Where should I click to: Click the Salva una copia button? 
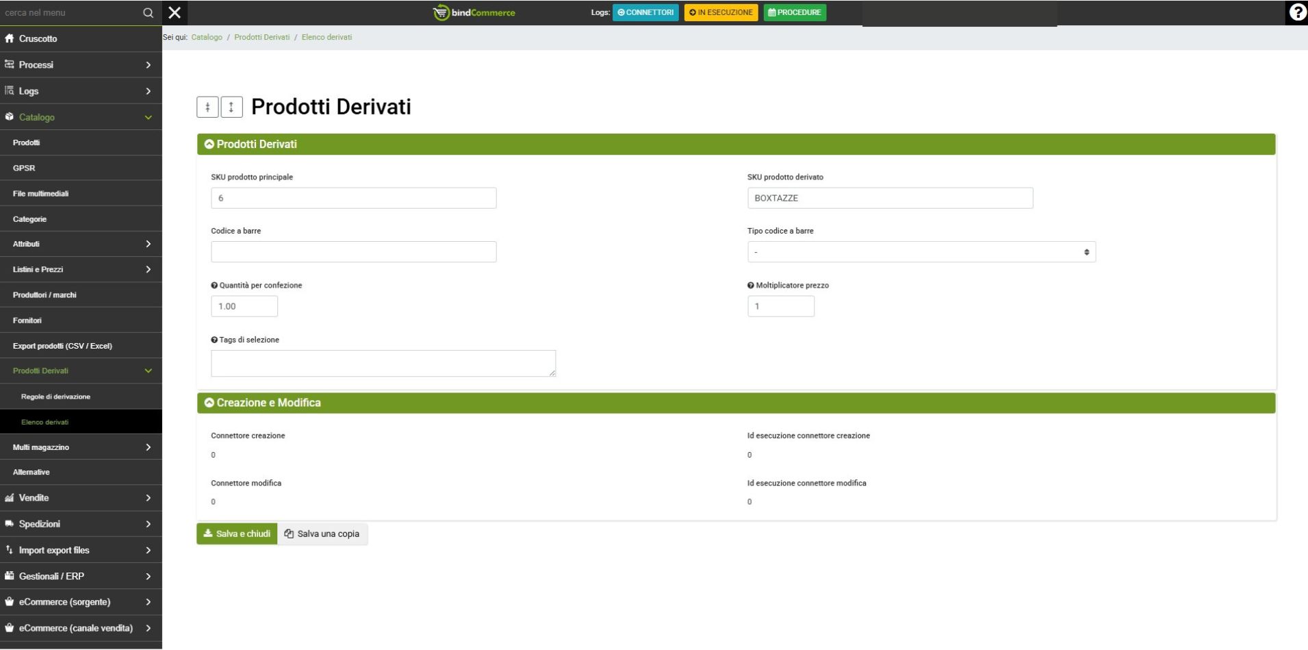[x=322, y=534]
